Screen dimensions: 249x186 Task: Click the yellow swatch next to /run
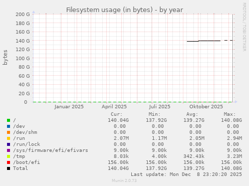point(9,138)
